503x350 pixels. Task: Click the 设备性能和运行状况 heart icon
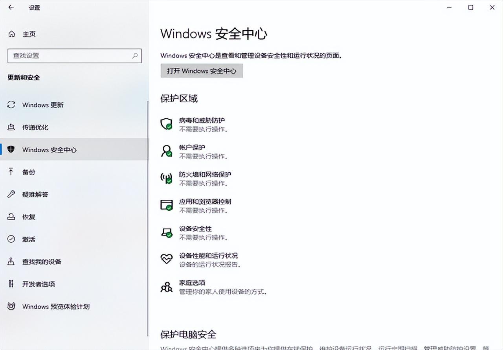point(167,259)
